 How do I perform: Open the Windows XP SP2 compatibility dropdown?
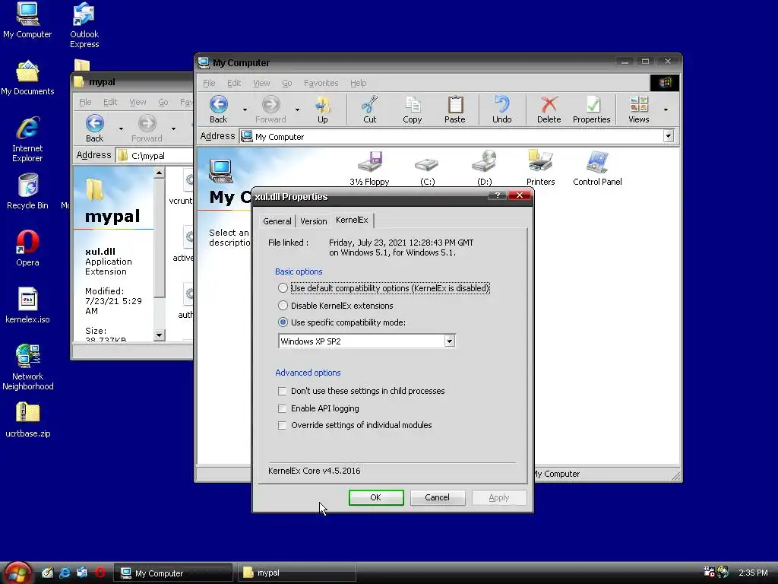[x=449, y=341]
